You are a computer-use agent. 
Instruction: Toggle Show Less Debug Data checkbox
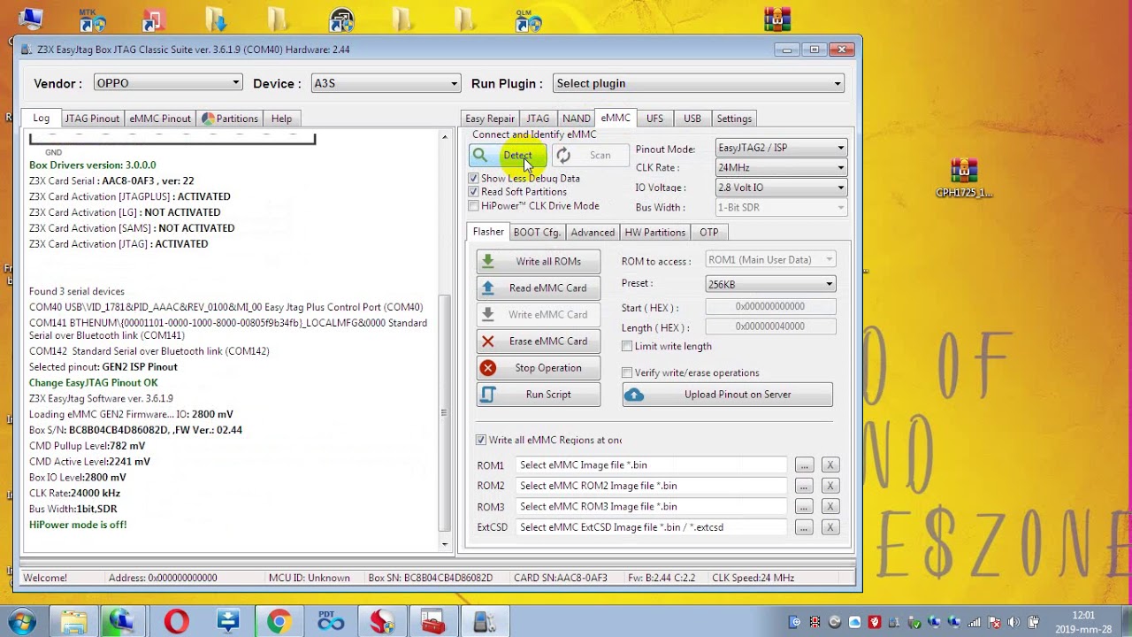474,179
